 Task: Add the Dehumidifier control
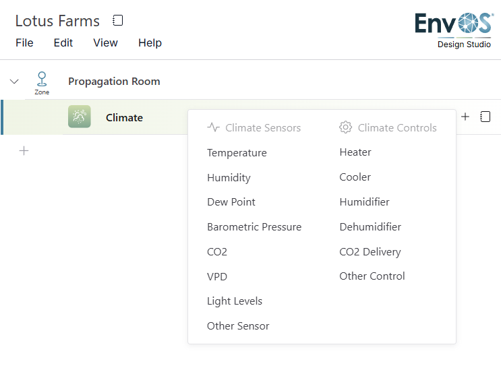(x=370, y=226)
